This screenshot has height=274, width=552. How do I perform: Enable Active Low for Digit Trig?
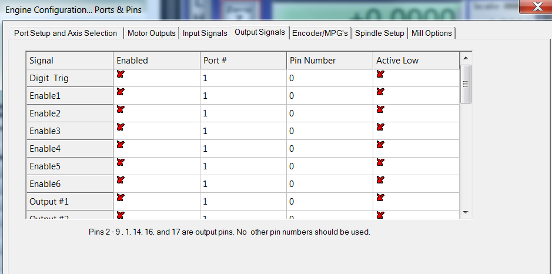[380, 74]
